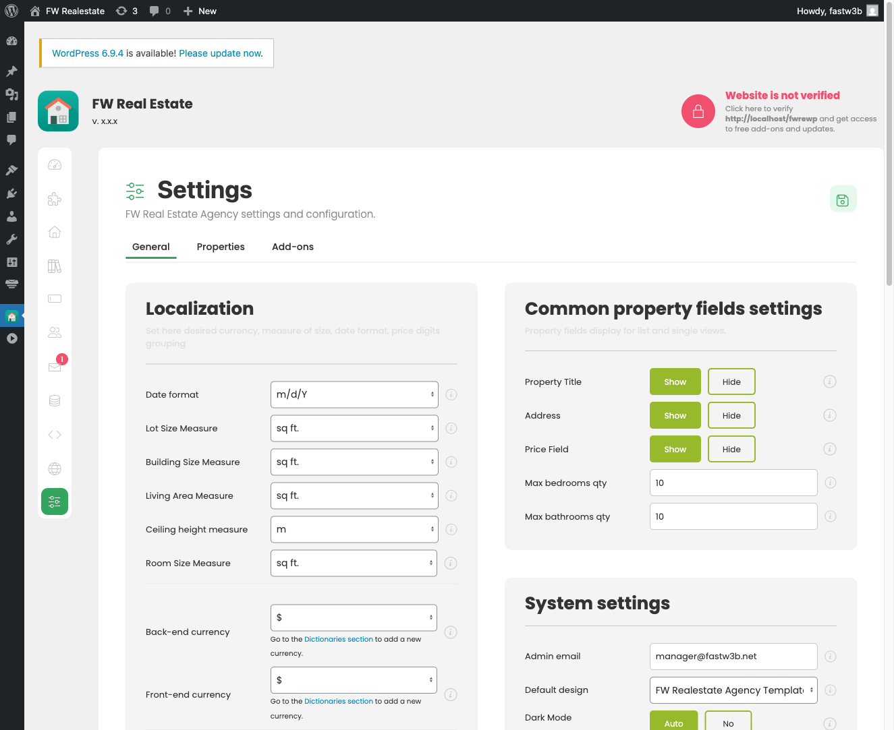The width and height of the screenshot is (894, 730).
Task: Open the Ceiling height measure dropdown
Action: [354, 529]
